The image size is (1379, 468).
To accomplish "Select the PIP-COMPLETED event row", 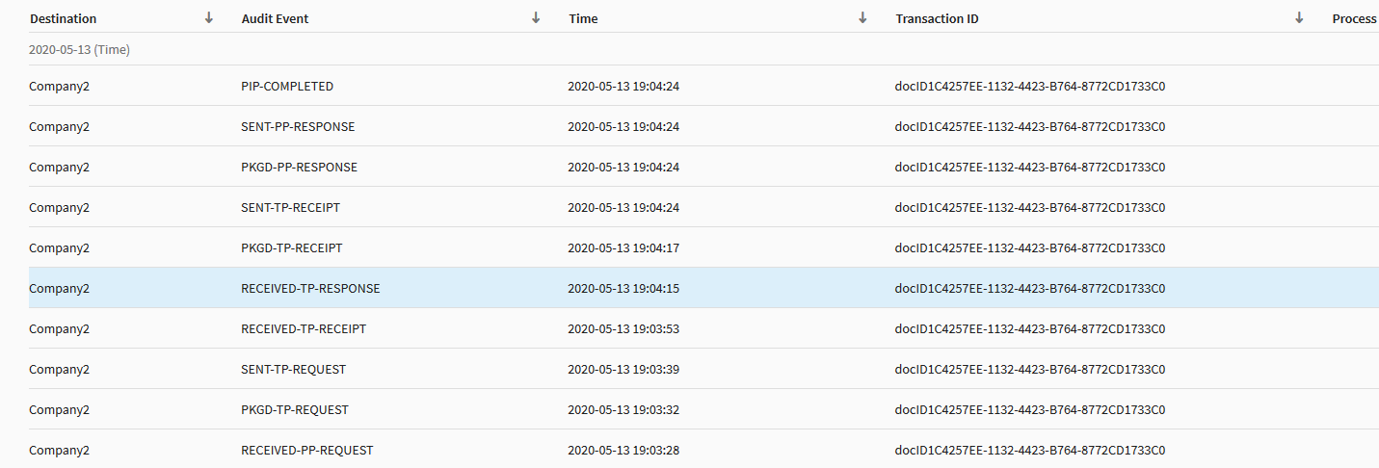I will 703,86.
